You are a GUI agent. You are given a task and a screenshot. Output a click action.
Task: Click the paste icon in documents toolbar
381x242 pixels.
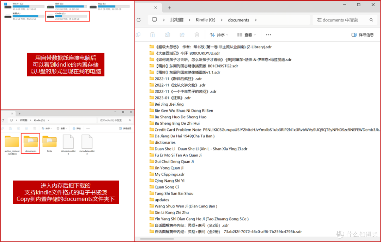(153, 35)
